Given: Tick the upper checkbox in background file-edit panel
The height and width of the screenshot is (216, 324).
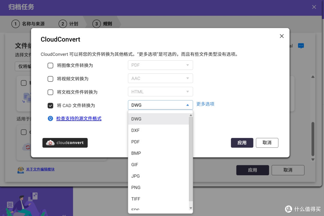Looking at the screenshot, I should [24, 83].
